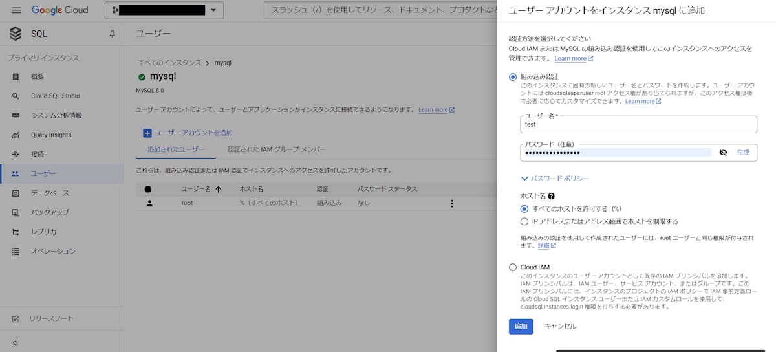Screen dimensions: 776x352
Task: Click プライマリ インスタンス sidebar heading
Action: 43,58
